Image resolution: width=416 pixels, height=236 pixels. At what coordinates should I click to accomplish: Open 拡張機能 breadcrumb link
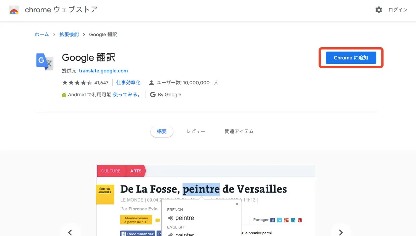pyautogui.click(x=69, y=34)
